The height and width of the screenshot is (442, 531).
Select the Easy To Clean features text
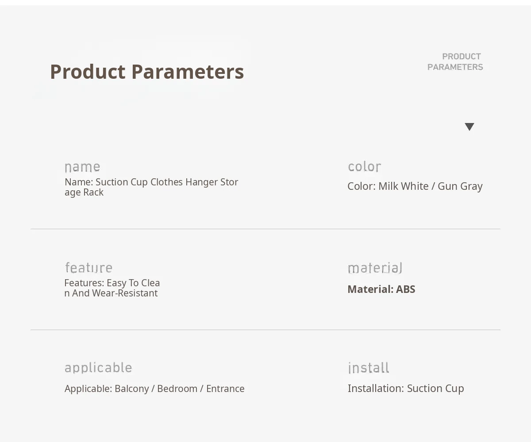click(112, 288)
